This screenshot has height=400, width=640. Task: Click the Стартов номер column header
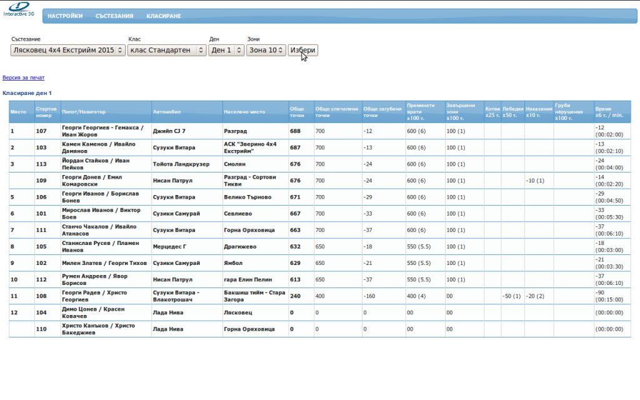coord(46,112)
